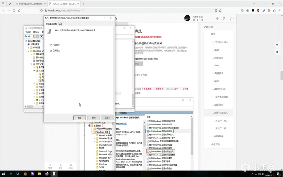Expand the Internet Explorer folder node
283x177 pixels.
click(94, 142)
